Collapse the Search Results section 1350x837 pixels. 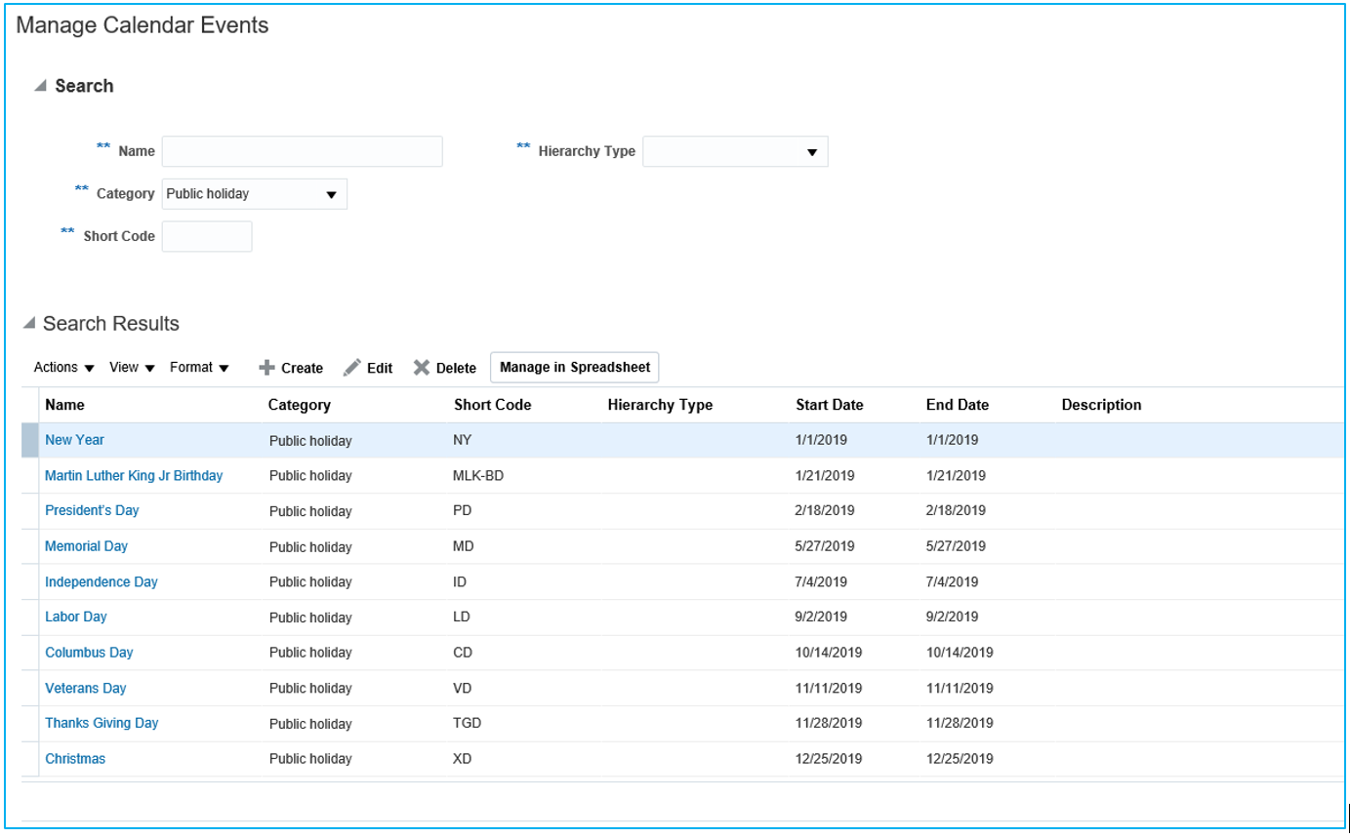click(28, 324)
